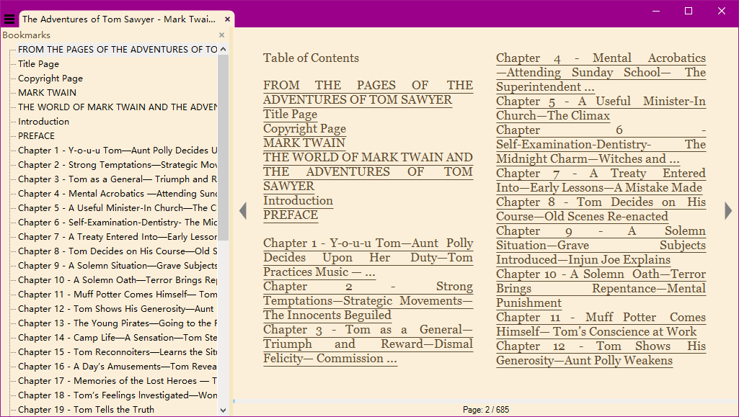Screen dimensions: 739x417
Task: Open Chapter 11 Muff Potter page link
Action: 601,324
